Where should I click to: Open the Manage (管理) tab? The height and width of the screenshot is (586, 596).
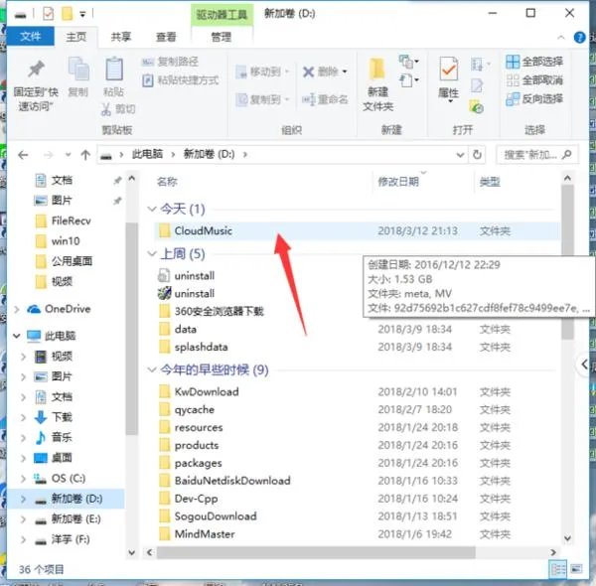[222, 37]
